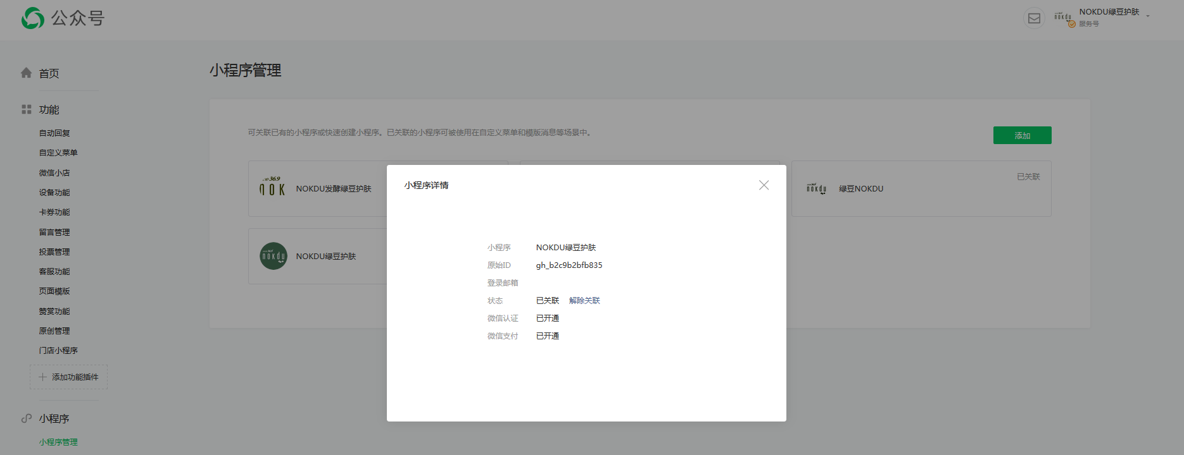Click the 解除关联 link
1184x455 pixels.
[584, 300]
